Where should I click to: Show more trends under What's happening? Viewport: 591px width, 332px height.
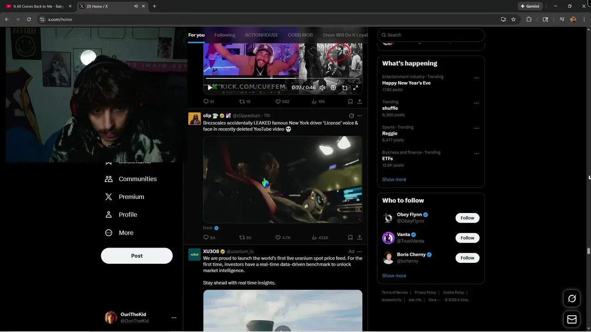(x=394, y=179)
